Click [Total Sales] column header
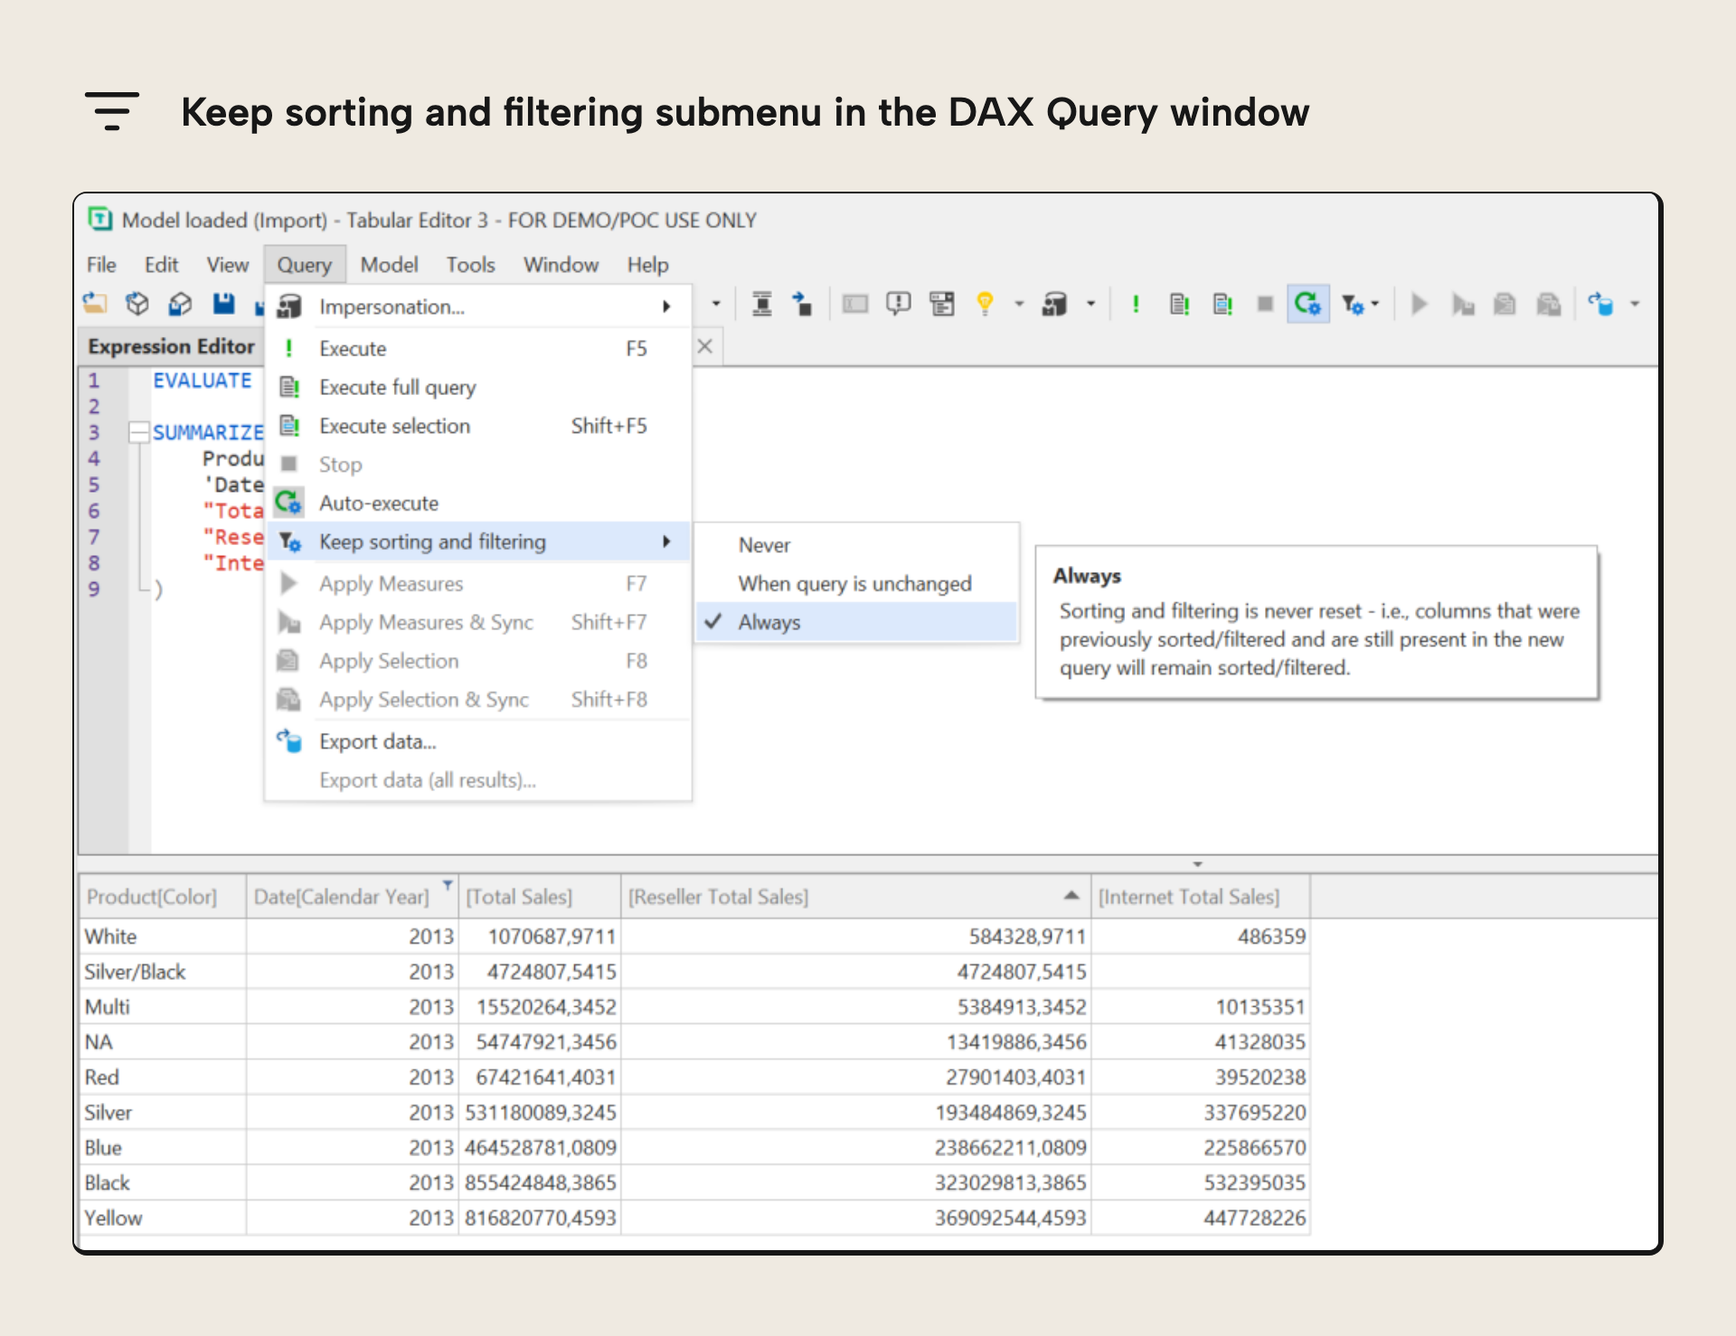The width and height of the screenshot is (1736, 1336). (x=540, y=897)
